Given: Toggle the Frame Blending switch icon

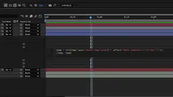Looking at the screenshot, I should pos(31,16).
